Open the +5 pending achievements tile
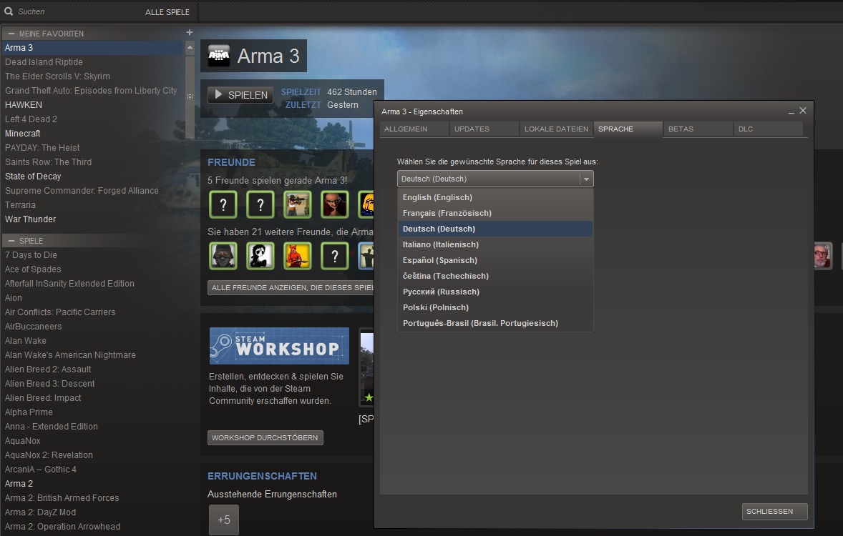This screenshot has width=843, height=536. click(224, 520)
